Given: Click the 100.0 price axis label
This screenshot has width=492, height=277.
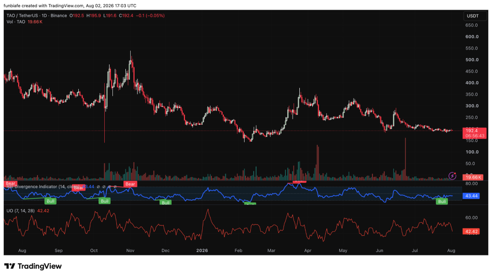Looking at the screenshot, I should [472, 152].
